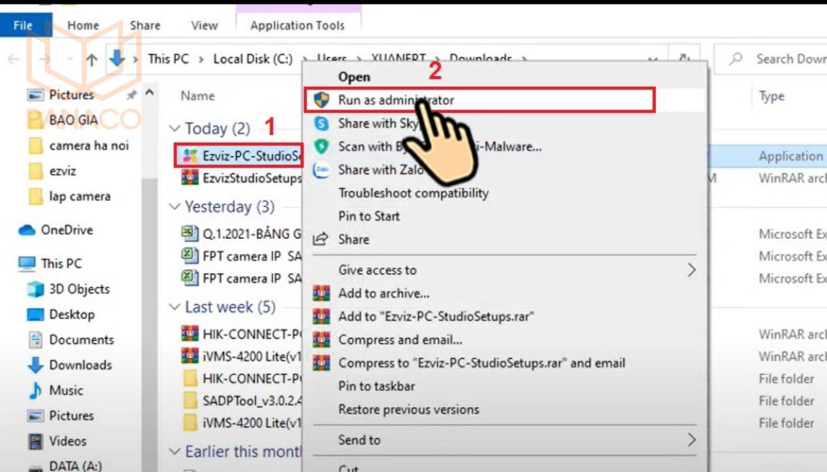This screenshot has height=472, width=827.
Task: Focus the Search Downloads box
Action: 771,59
